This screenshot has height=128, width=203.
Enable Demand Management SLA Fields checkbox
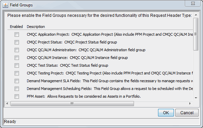(17, 81)
